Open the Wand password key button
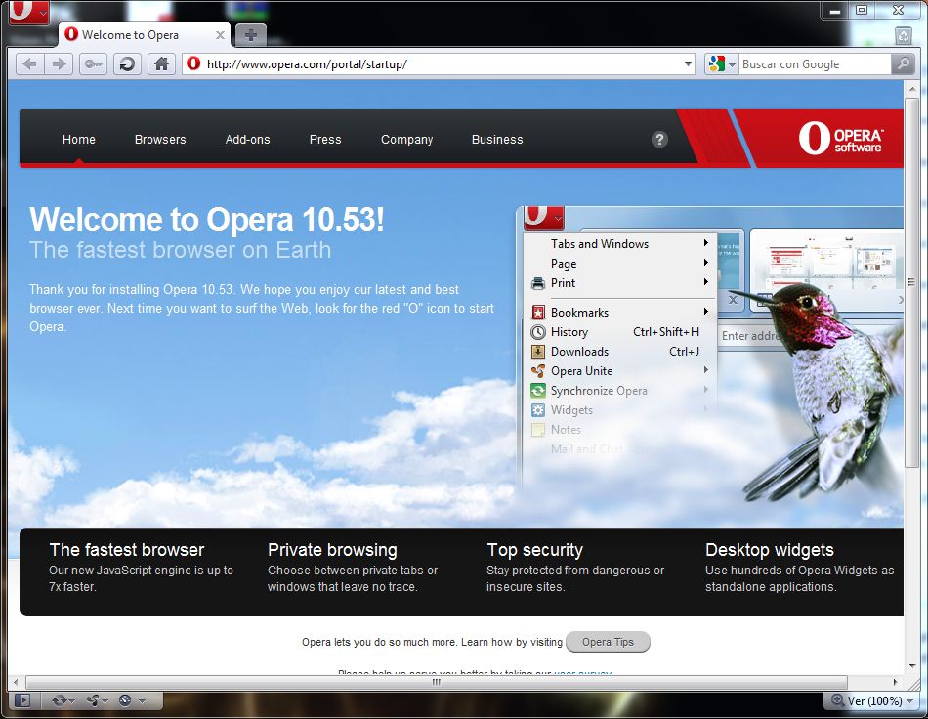 [x=93, y=63]
